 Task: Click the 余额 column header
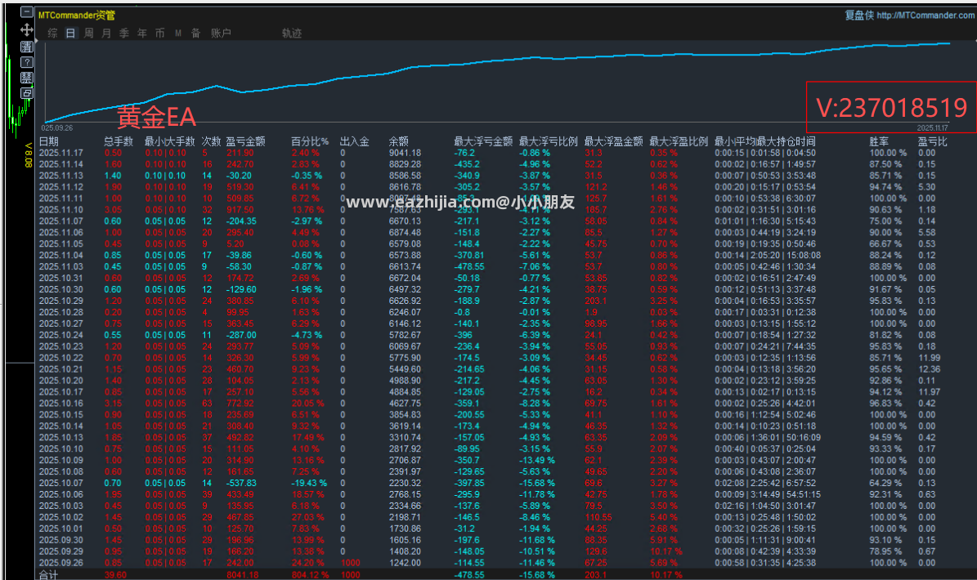399,141
